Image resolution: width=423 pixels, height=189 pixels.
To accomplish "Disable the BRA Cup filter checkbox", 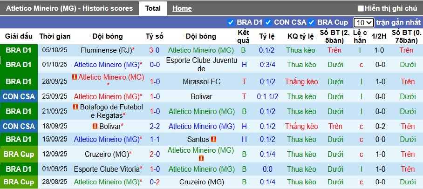I will pyautogui.click(x=311, y=22).
